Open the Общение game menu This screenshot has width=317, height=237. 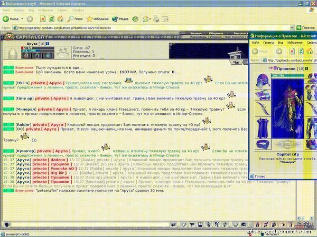point(216,33)
